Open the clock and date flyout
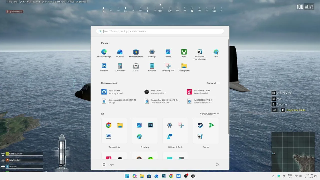 click(x=309, y=176)
